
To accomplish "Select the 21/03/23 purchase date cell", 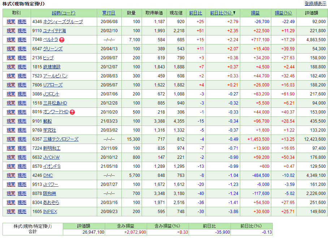I will point(109,121).
